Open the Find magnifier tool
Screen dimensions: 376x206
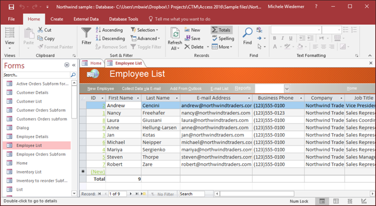(247, 36)
